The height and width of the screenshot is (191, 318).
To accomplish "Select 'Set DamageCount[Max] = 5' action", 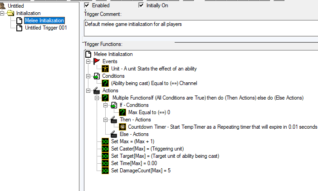I will 141,171.
